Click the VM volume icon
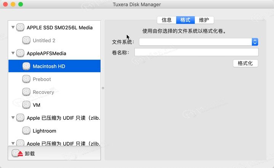 click(26, 105)
